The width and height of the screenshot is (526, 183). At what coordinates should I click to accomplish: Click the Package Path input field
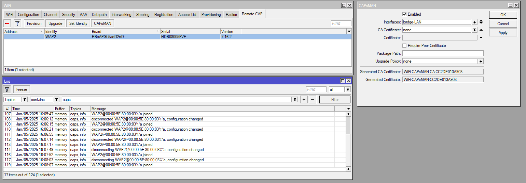[x=443, y=53]
